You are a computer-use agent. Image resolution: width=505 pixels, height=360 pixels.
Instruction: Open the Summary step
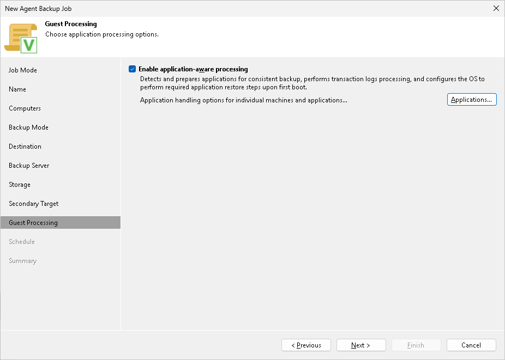[x=22, y=260]
